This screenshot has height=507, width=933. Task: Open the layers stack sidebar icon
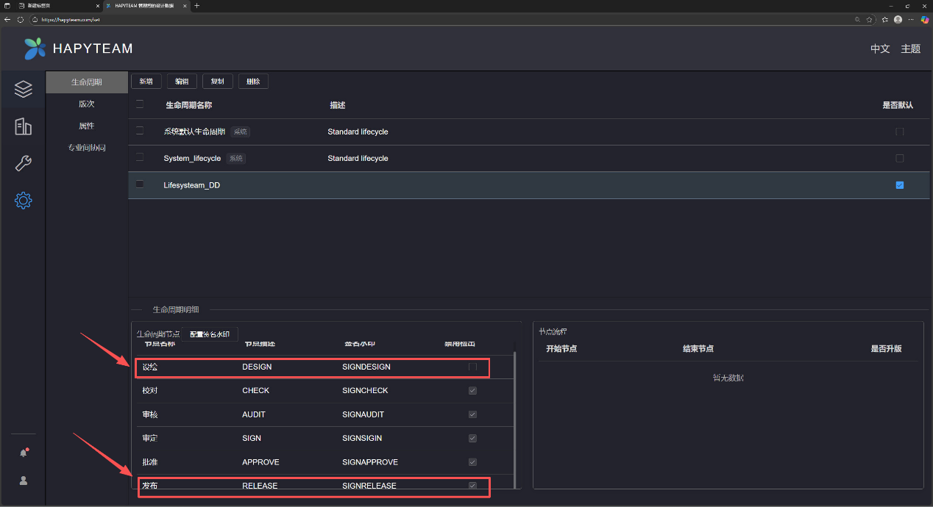tap(23, 90)
